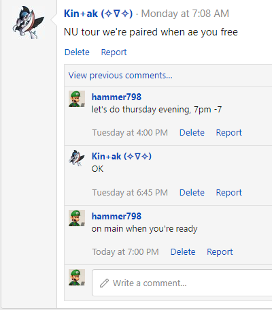Viewport: 272px width, 310px height.
Task: Delete the Today 7:00 PM comment
Action: pos(183,251)
